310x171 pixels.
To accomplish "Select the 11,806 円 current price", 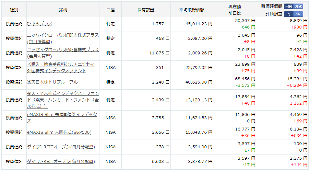I will click(x=245, y=115).
